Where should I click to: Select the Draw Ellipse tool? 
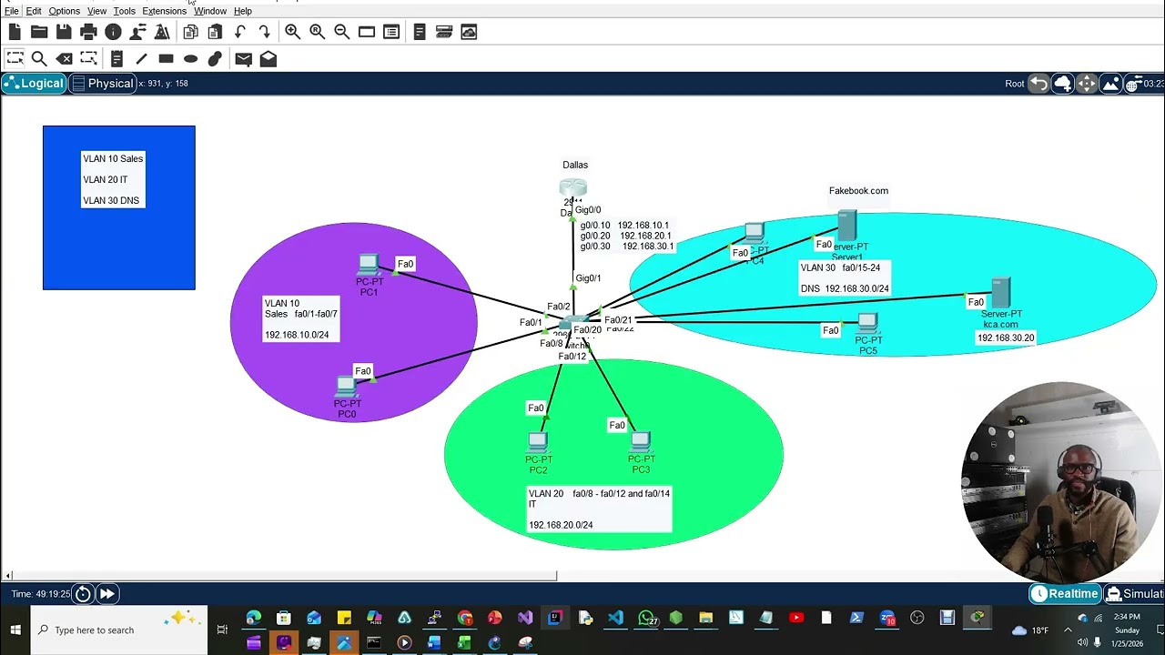[x=190, y=58]
